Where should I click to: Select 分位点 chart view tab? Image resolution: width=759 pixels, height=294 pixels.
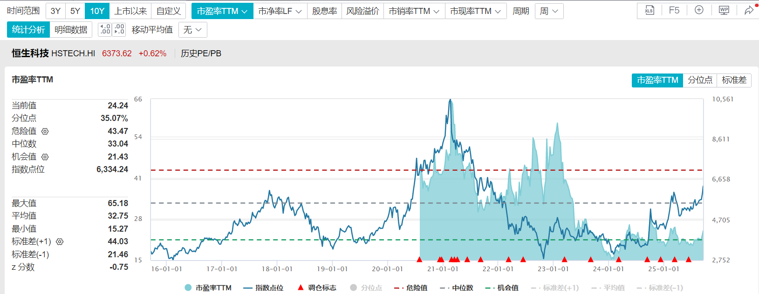point(700,80)
